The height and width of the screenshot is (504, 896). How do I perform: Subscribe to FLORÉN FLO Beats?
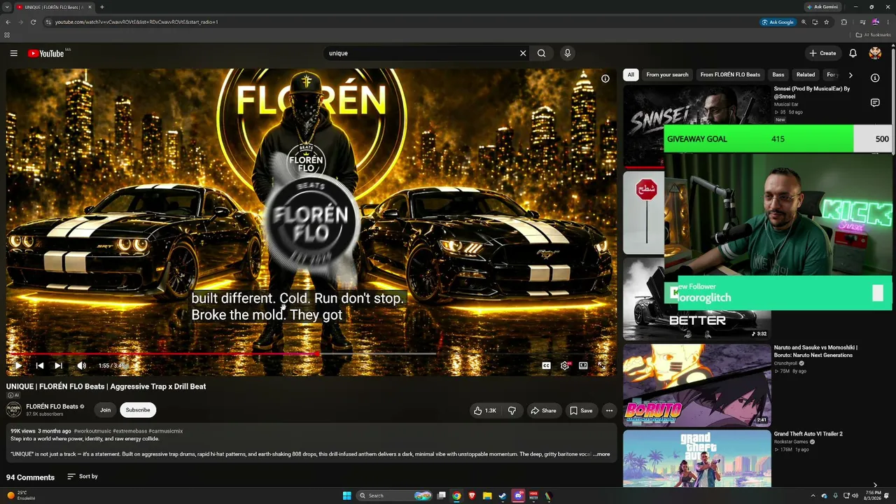coord(138,410)
